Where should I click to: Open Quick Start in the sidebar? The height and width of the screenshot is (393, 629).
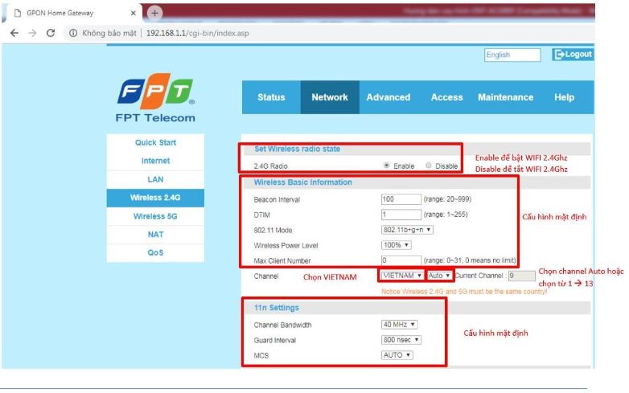coord(154,142)
